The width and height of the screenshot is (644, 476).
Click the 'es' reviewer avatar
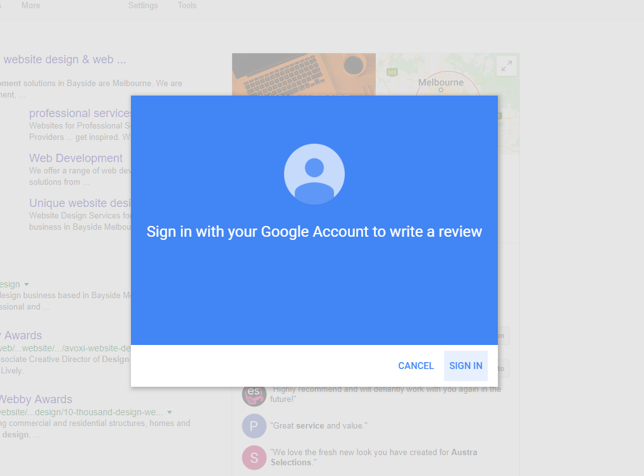[254, 396]
